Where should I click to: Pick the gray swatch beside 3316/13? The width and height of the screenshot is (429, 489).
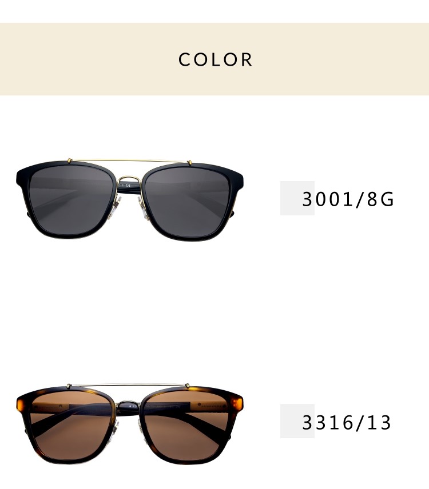click(297, 421)
